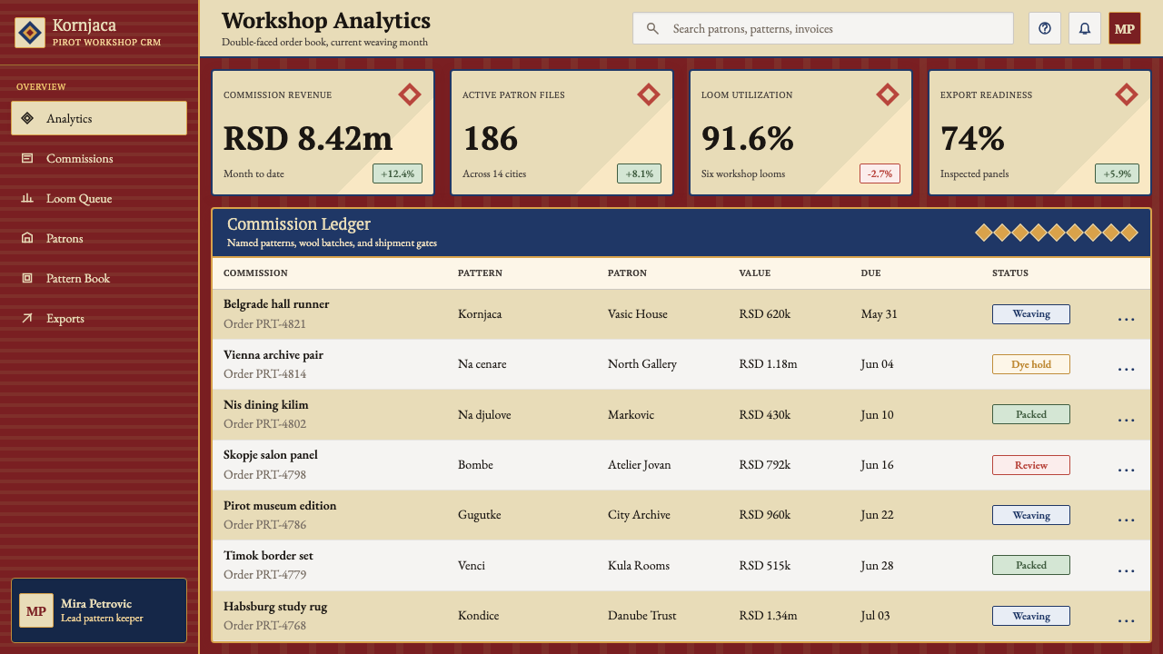Click the Dye hold status badge
The image size is (1163, 654).
(x=1031, y=364)
